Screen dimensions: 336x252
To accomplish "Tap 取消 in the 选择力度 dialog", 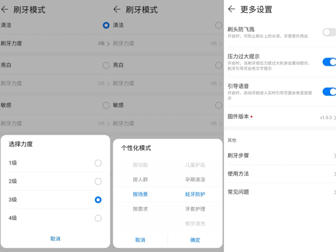I will [55, 239].
